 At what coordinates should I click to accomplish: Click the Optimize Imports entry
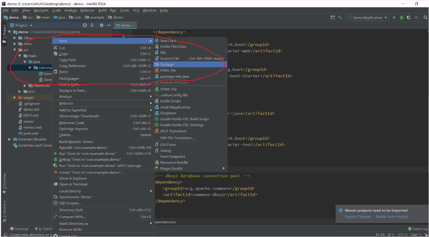(103, 129)
